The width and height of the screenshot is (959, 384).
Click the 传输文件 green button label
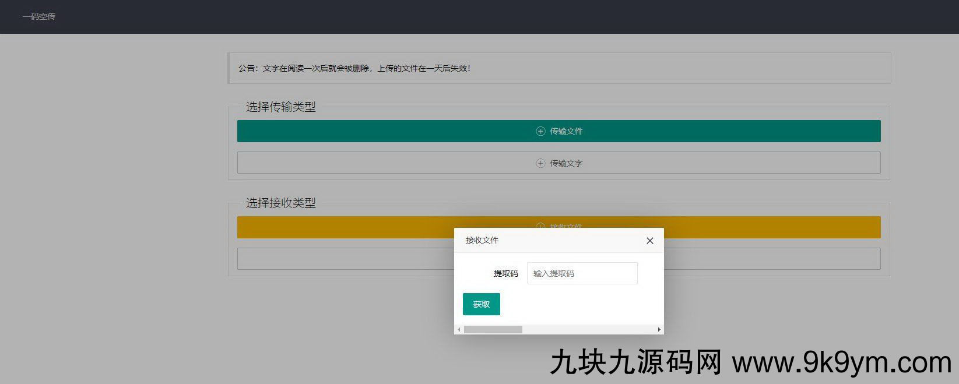click(x=566, y=131)
